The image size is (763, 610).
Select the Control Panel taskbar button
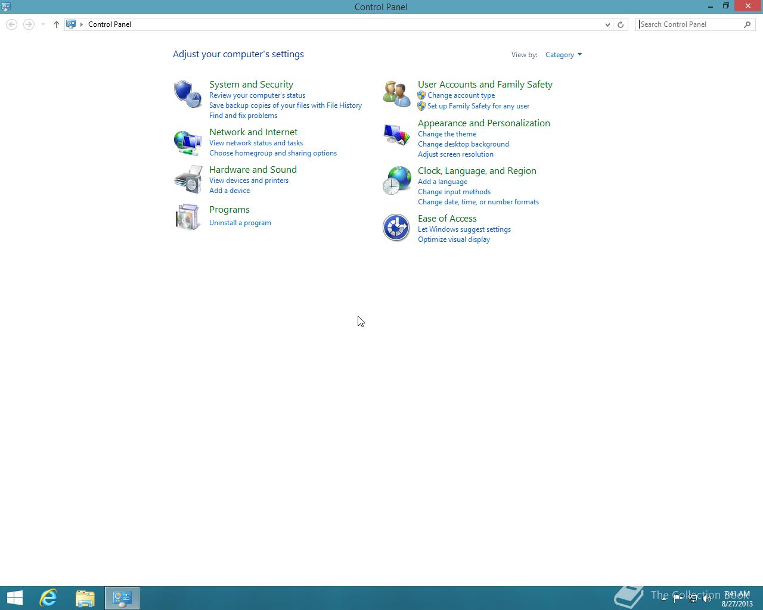(122, 598)
